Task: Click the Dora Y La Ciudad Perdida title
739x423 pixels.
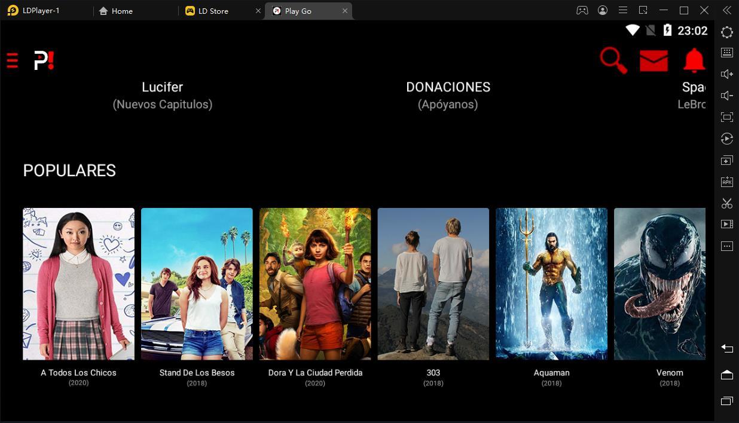Action: (x=315, y=373)
